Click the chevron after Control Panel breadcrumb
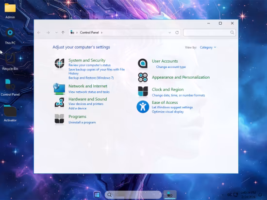 [x=101, y=33]
